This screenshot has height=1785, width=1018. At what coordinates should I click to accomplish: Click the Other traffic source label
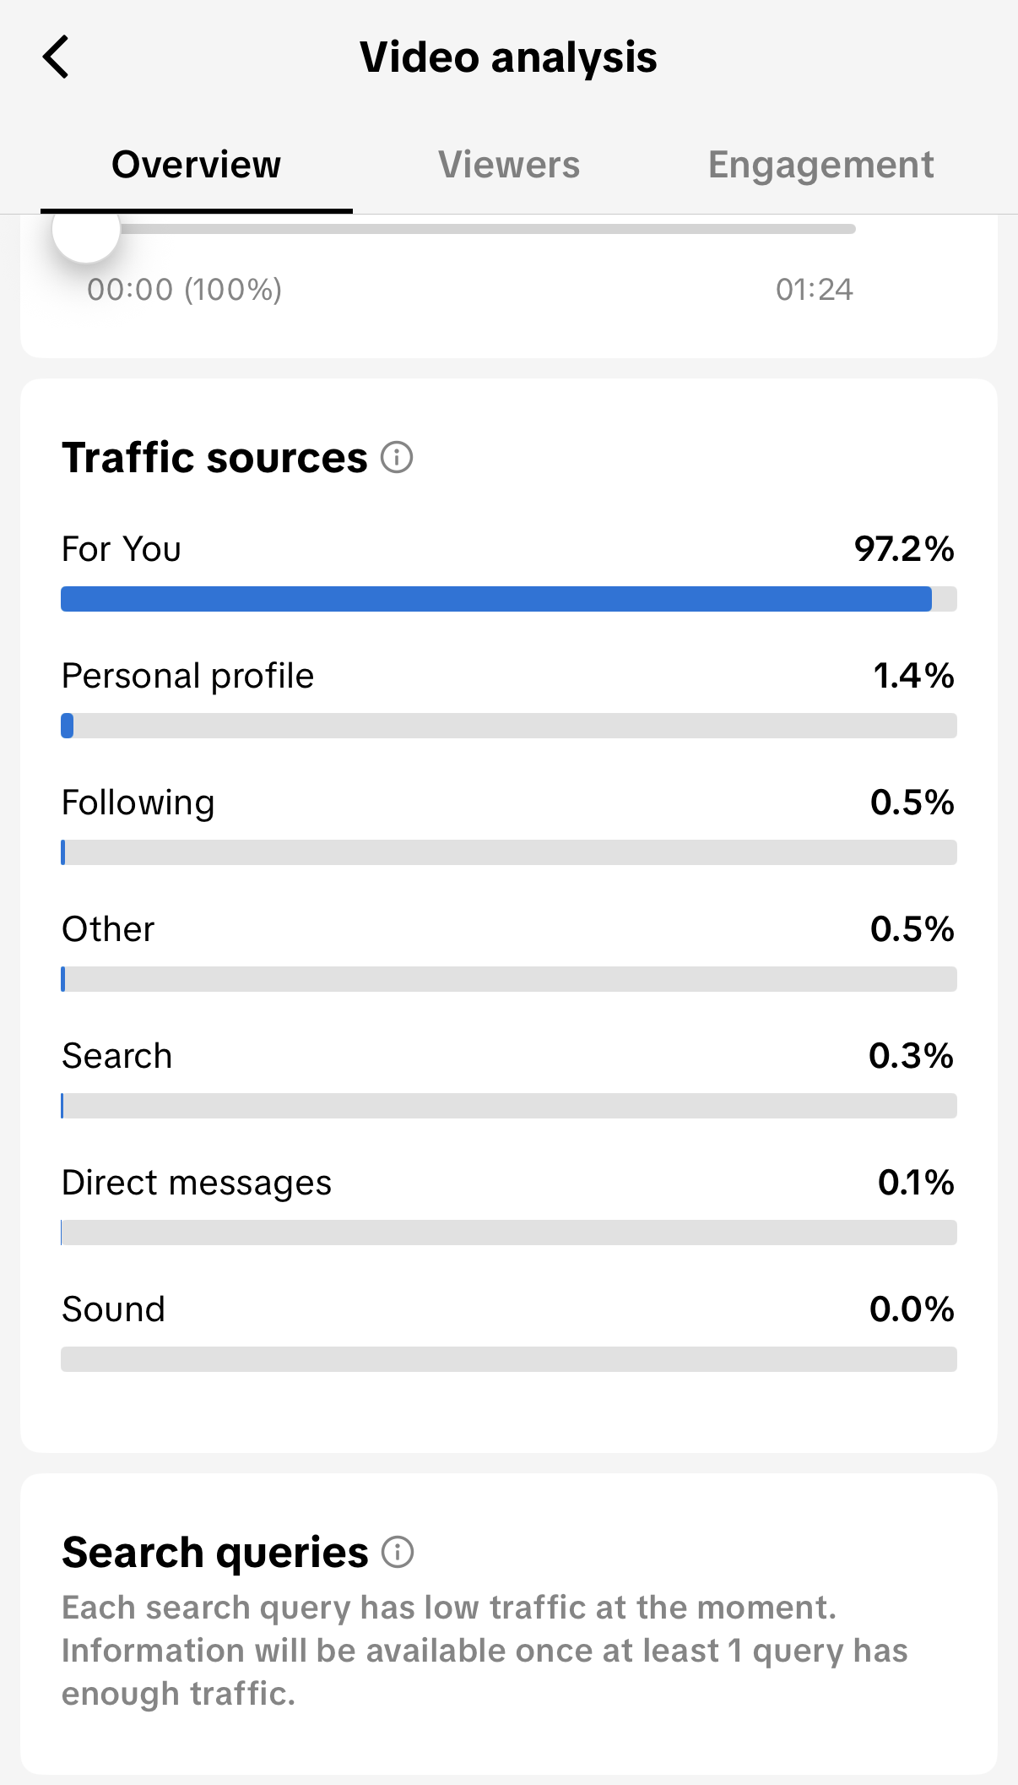108,929
